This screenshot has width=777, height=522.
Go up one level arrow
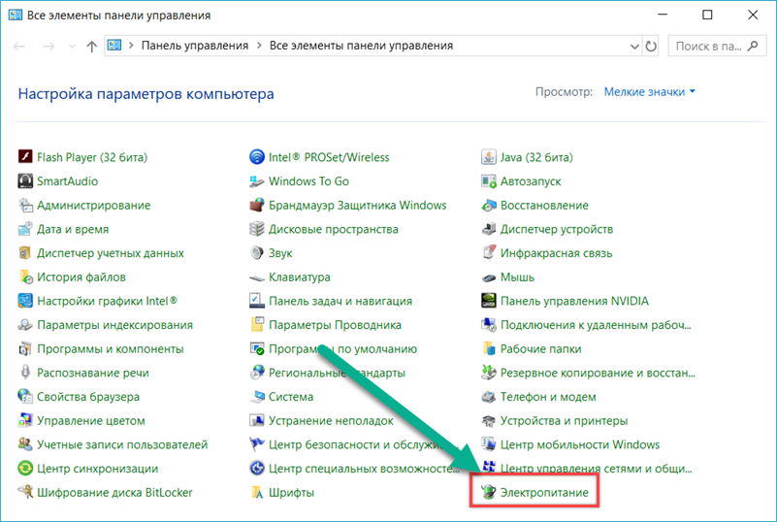click(x=92, y=47)
